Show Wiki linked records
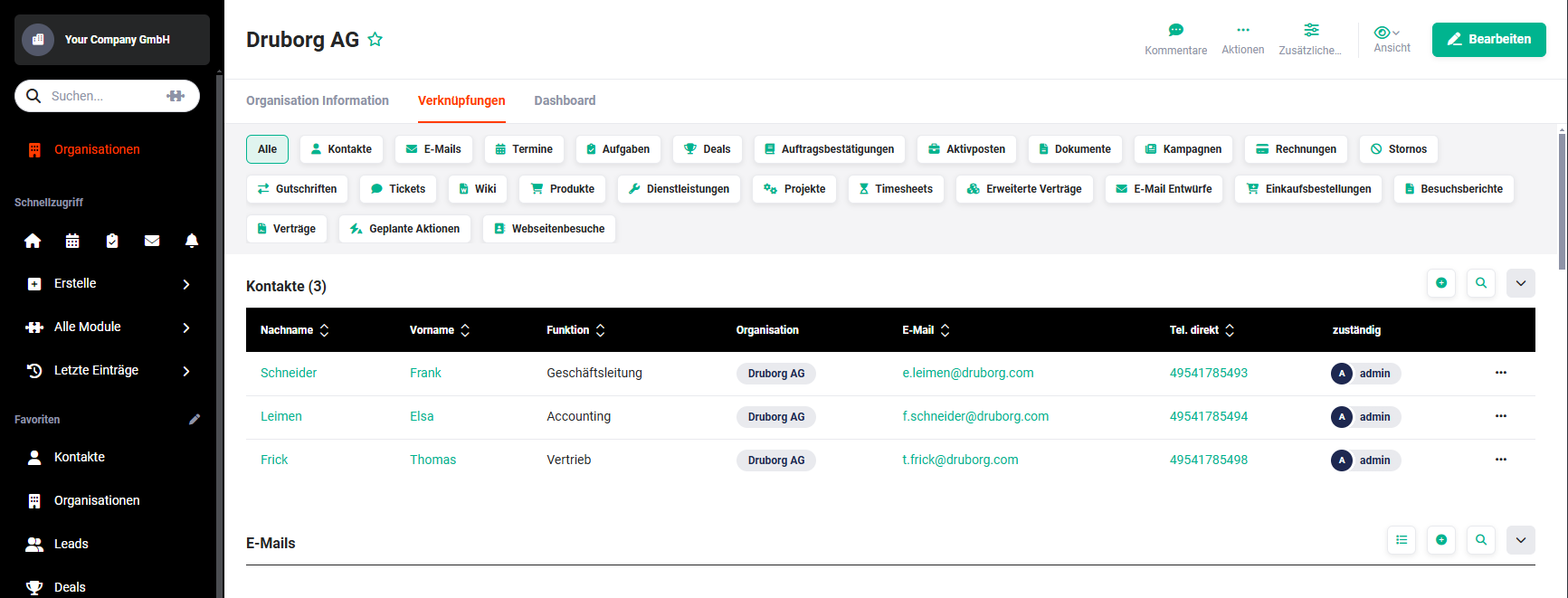 pos(478,189)
